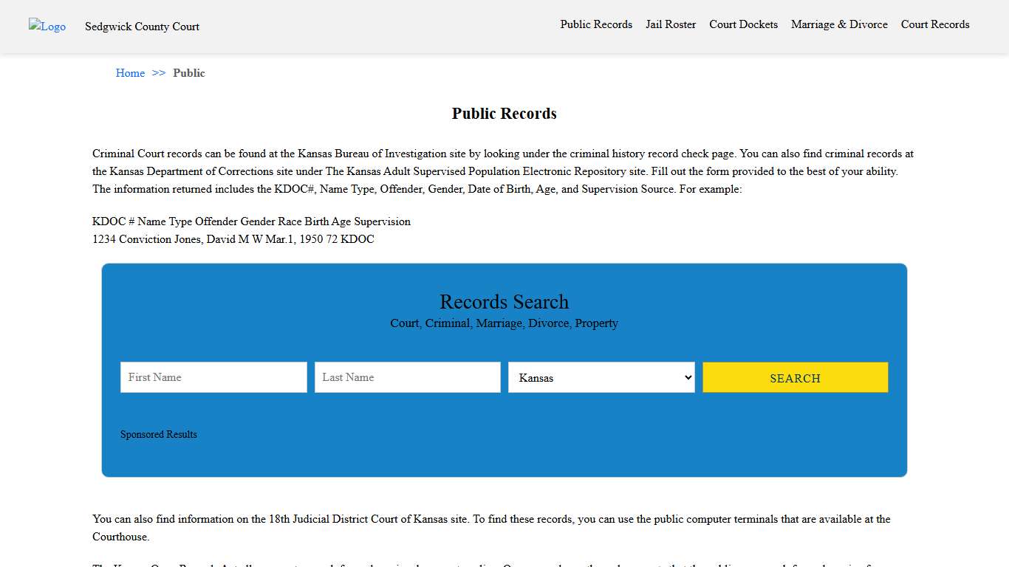Click the Public breadcrumb label

[x=189, y=72]
